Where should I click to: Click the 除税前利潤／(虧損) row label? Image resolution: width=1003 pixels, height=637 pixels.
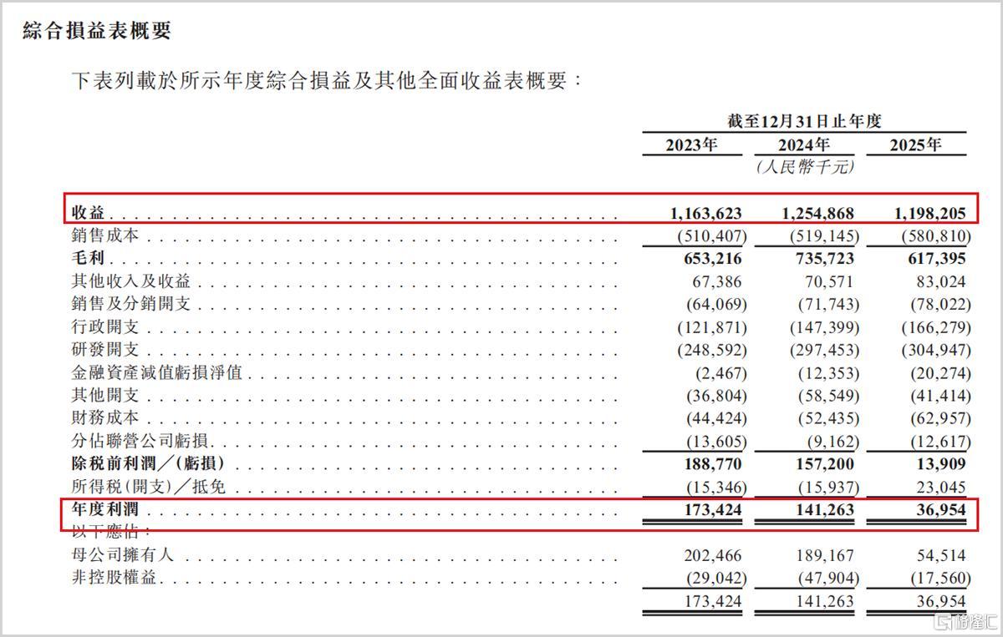tap(150, 463)
